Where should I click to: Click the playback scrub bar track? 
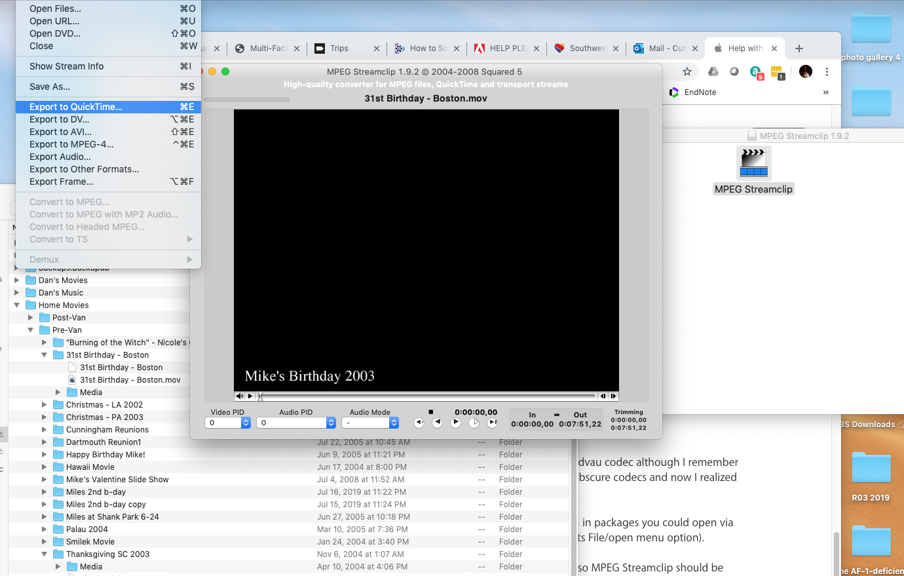click(428, 396)
